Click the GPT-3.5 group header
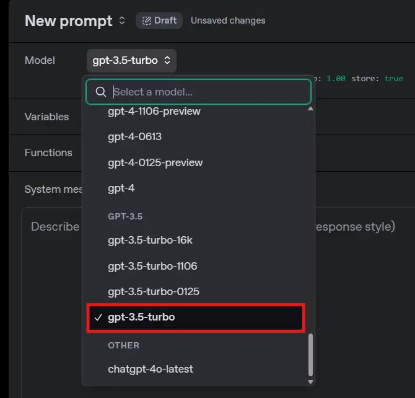Viewport: 415px width, 398px height. [x=125, y=216]
